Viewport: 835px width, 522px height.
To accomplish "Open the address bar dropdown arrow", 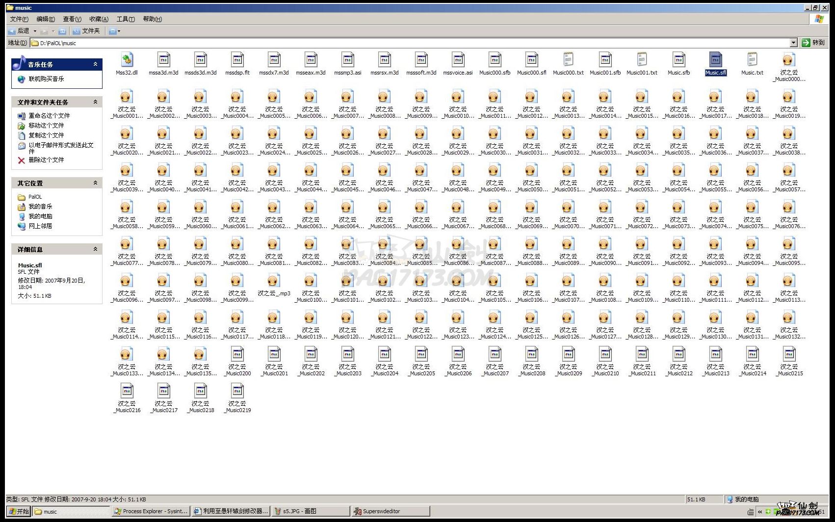I will click(x=793, y=43).
